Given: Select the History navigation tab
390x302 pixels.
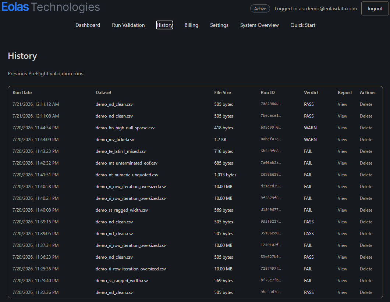Looking at the screenshot, I should click(164, 25).
